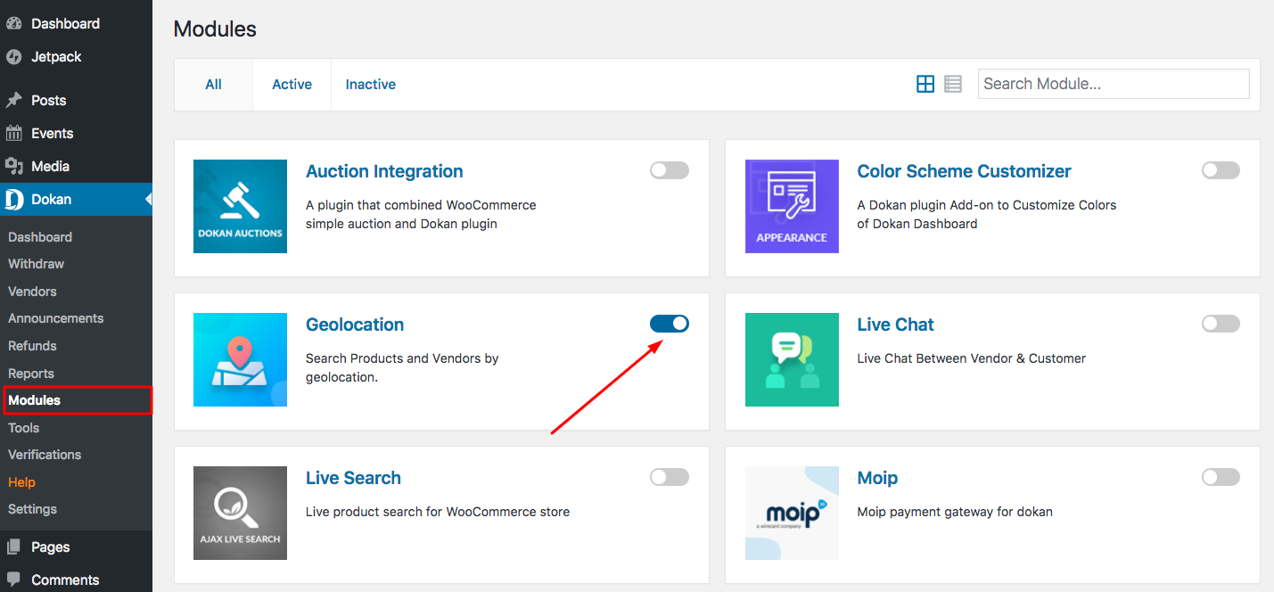Click the Geolocation module title
Screen dimensions: 1274x592
point(355,325)
